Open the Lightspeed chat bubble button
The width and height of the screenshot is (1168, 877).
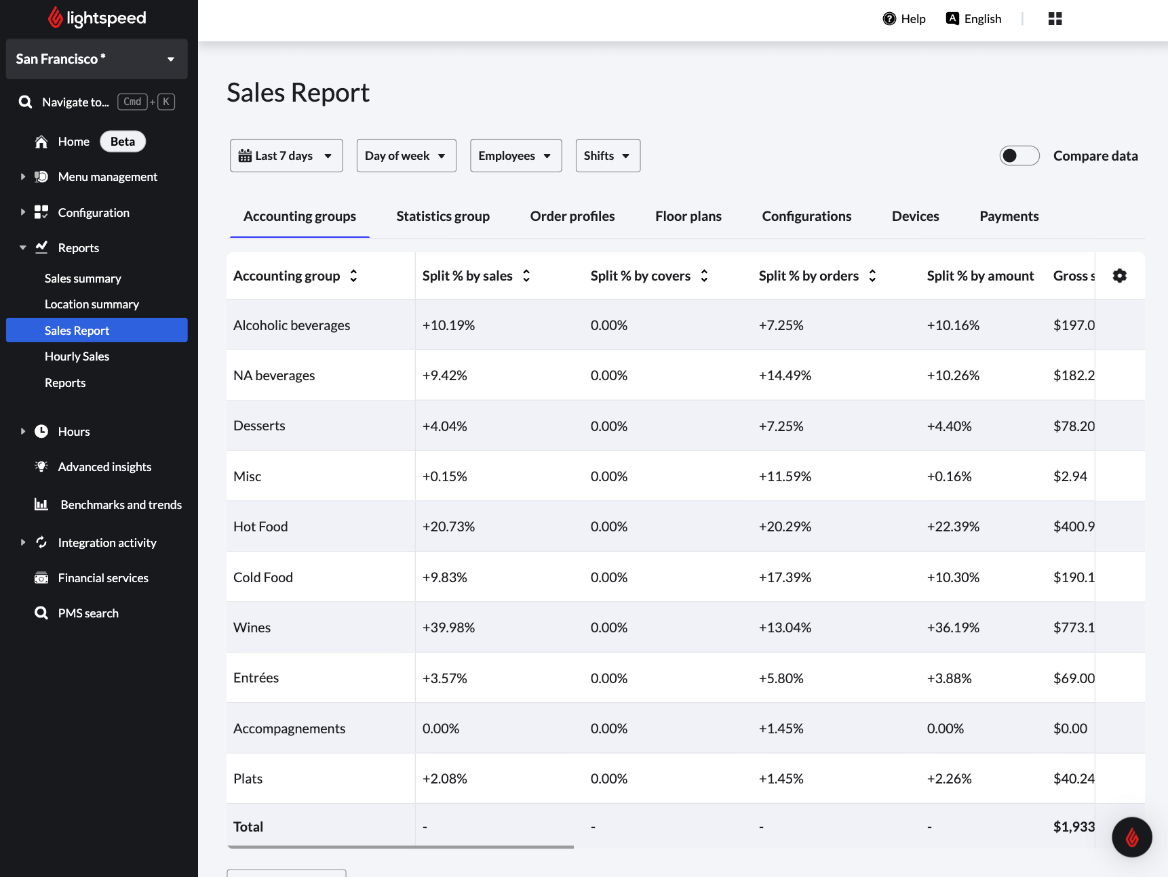point(1131,837)
